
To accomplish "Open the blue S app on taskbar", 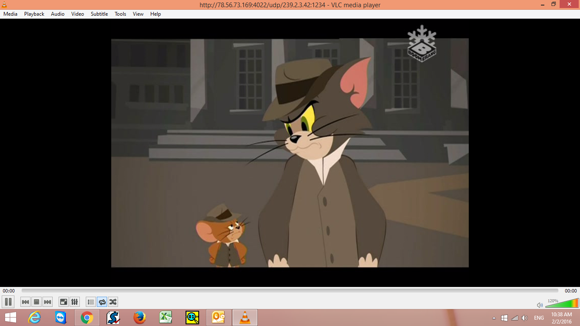I will click(x=113, y=318).
